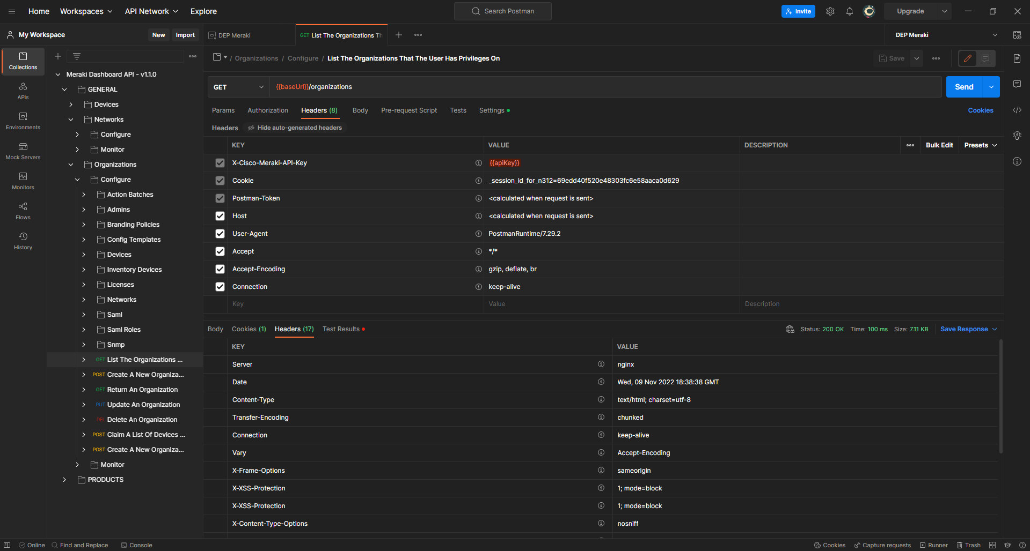Create a new collection with plus icon

(58, 56)
